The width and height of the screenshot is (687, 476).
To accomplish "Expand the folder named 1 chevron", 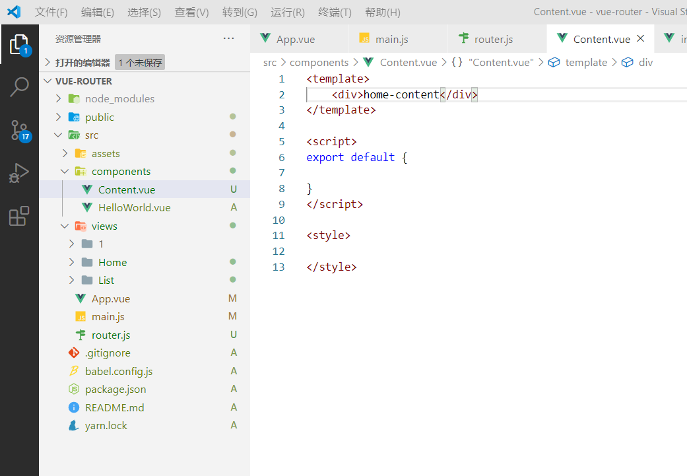I will click(x=71, y=244).
